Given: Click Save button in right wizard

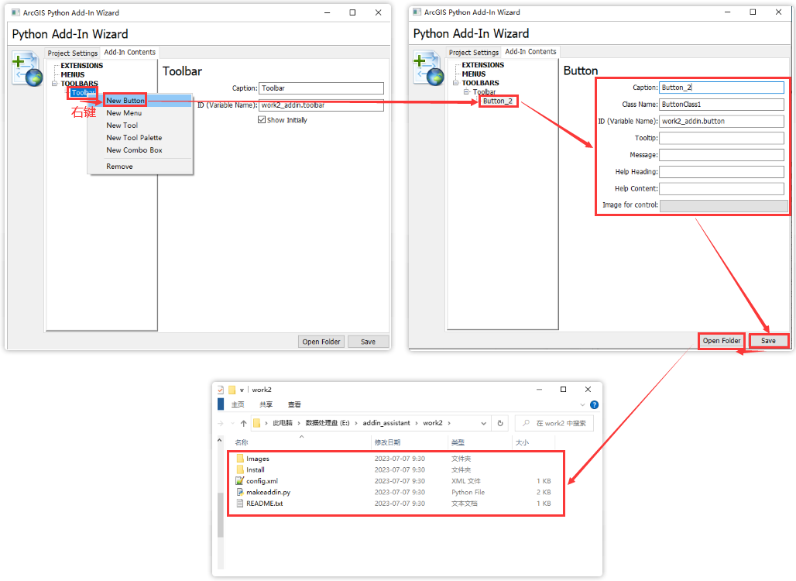Looking at the screenshot, I should [x=768, y=341].
